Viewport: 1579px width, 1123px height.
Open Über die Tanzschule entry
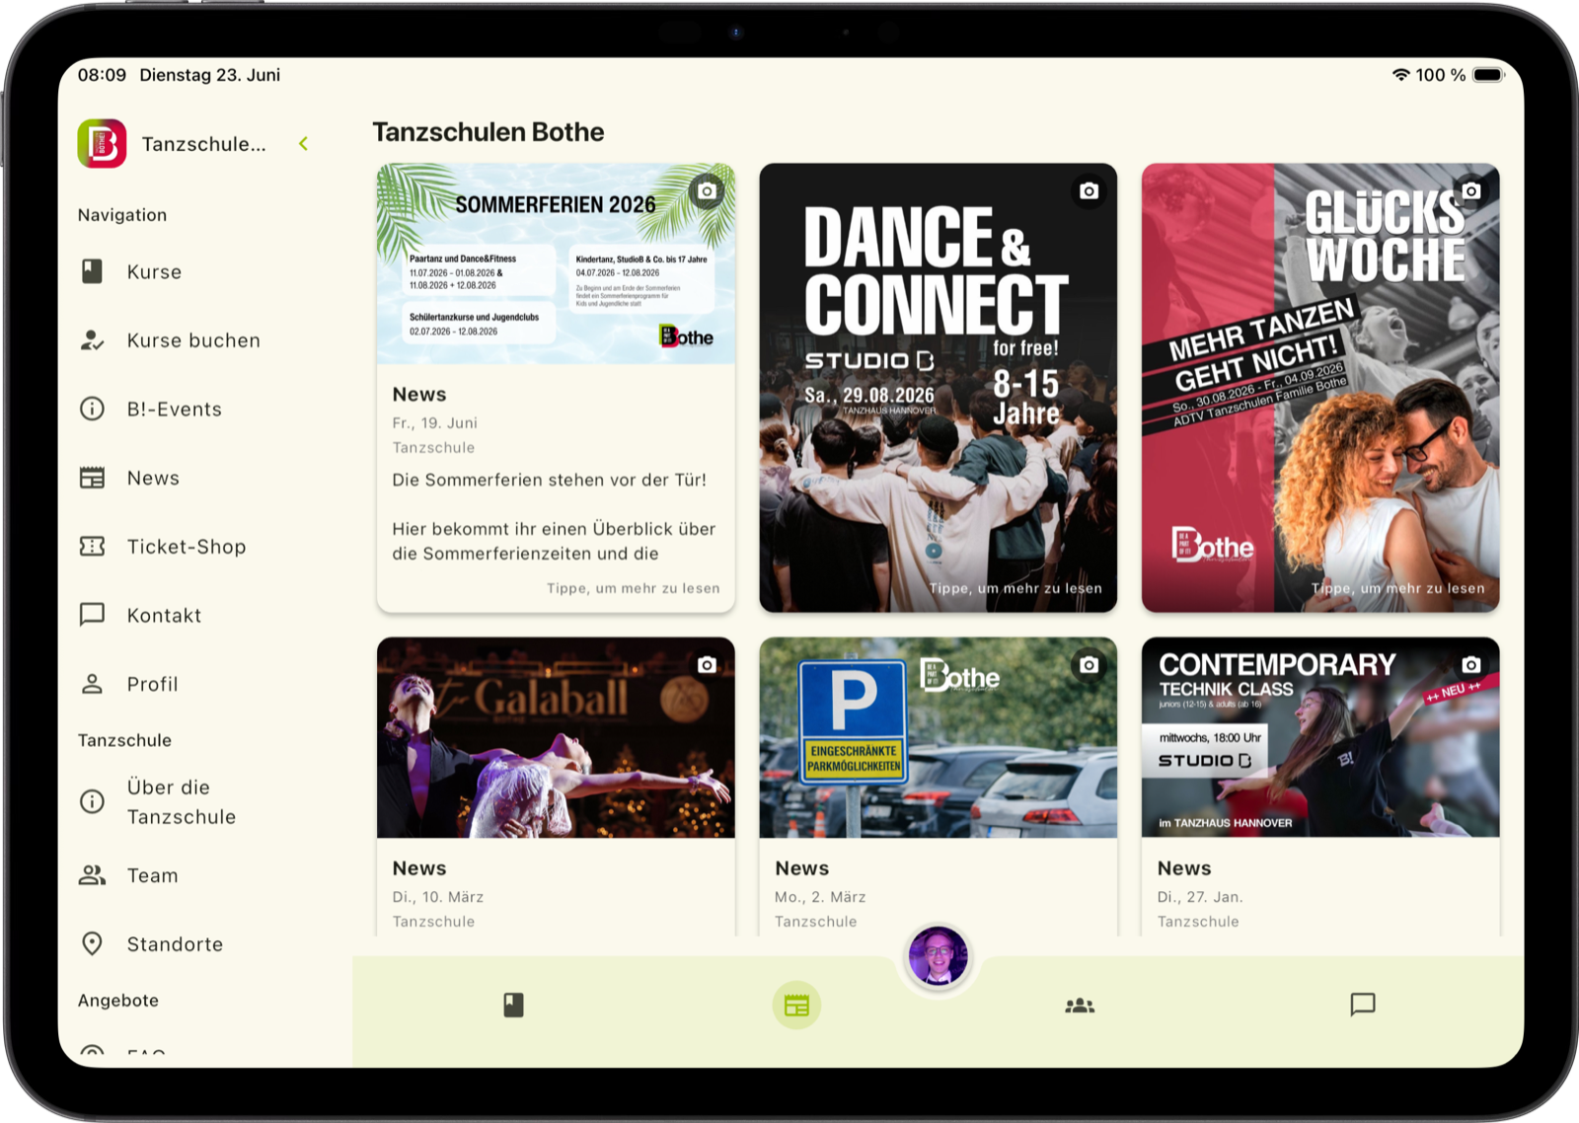(x=182, y=801)
